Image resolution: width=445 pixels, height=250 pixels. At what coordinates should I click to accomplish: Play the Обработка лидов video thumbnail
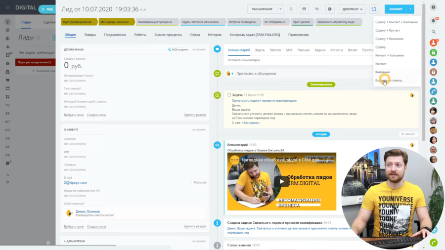pos(281,182)
